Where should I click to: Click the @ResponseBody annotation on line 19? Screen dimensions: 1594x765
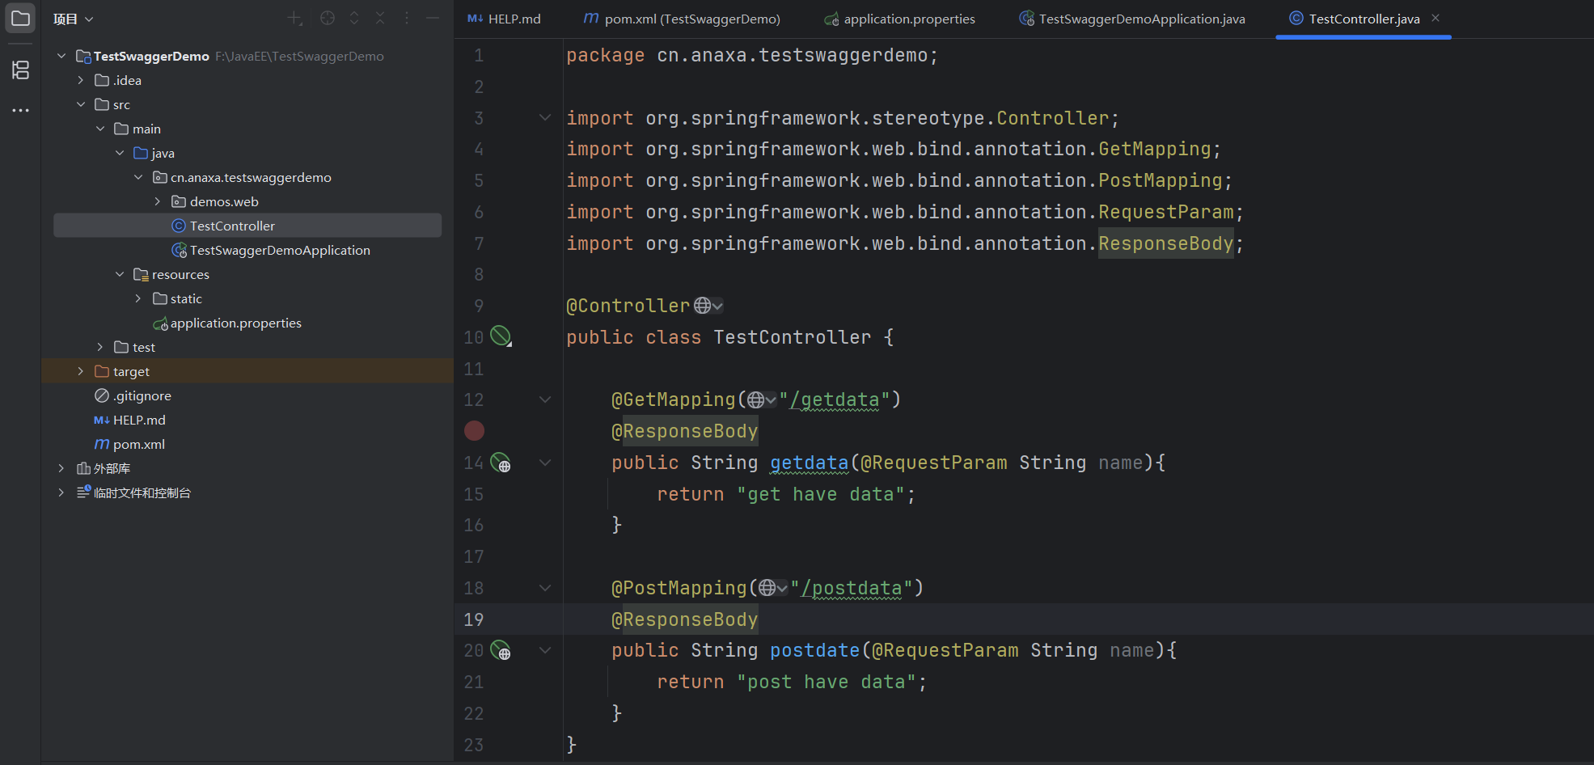(685, 619)
